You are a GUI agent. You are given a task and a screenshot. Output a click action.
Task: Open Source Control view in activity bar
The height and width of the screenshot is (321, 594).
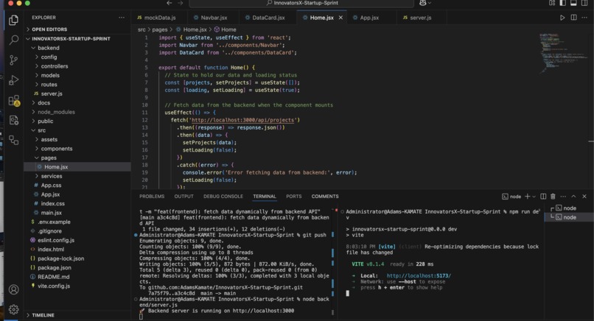[14, 60]
